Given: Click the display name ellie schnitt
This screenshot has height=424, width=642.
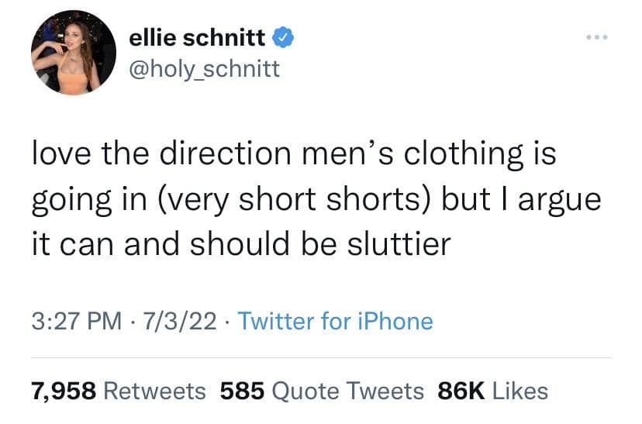Looking at the screenshot, I should pyautogui.click(x=197, y=37).
